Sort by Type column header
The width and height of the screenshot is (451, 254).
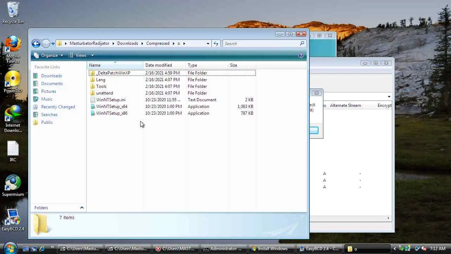click(x=207, y=65)
